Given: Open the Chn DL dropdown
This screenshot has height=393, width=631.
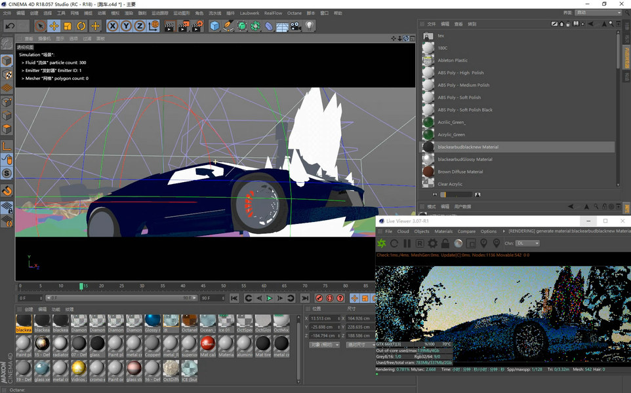Looking at the screenshot, I should (x=527, y=243).
